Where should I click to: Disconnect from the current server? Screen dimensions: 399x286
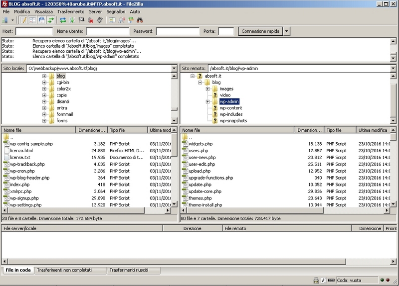91,20
